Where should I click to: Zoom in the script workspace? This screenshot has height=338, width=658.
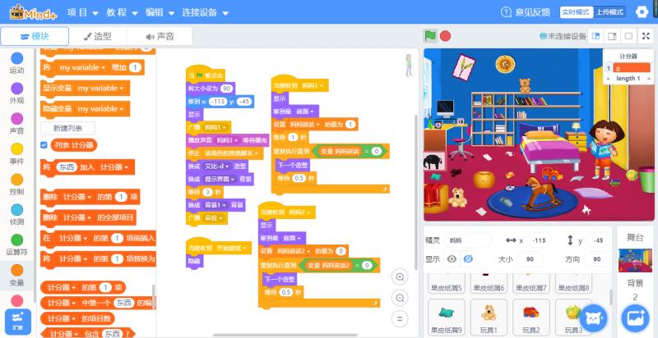[x=400, y=277]
